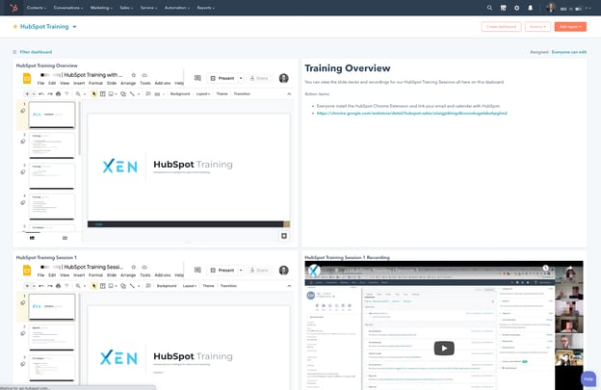The width and height of the screenshot is (601, 390).
Task: Collapse Overview embed toolbar with chevron
Action: tap(289, 93)
